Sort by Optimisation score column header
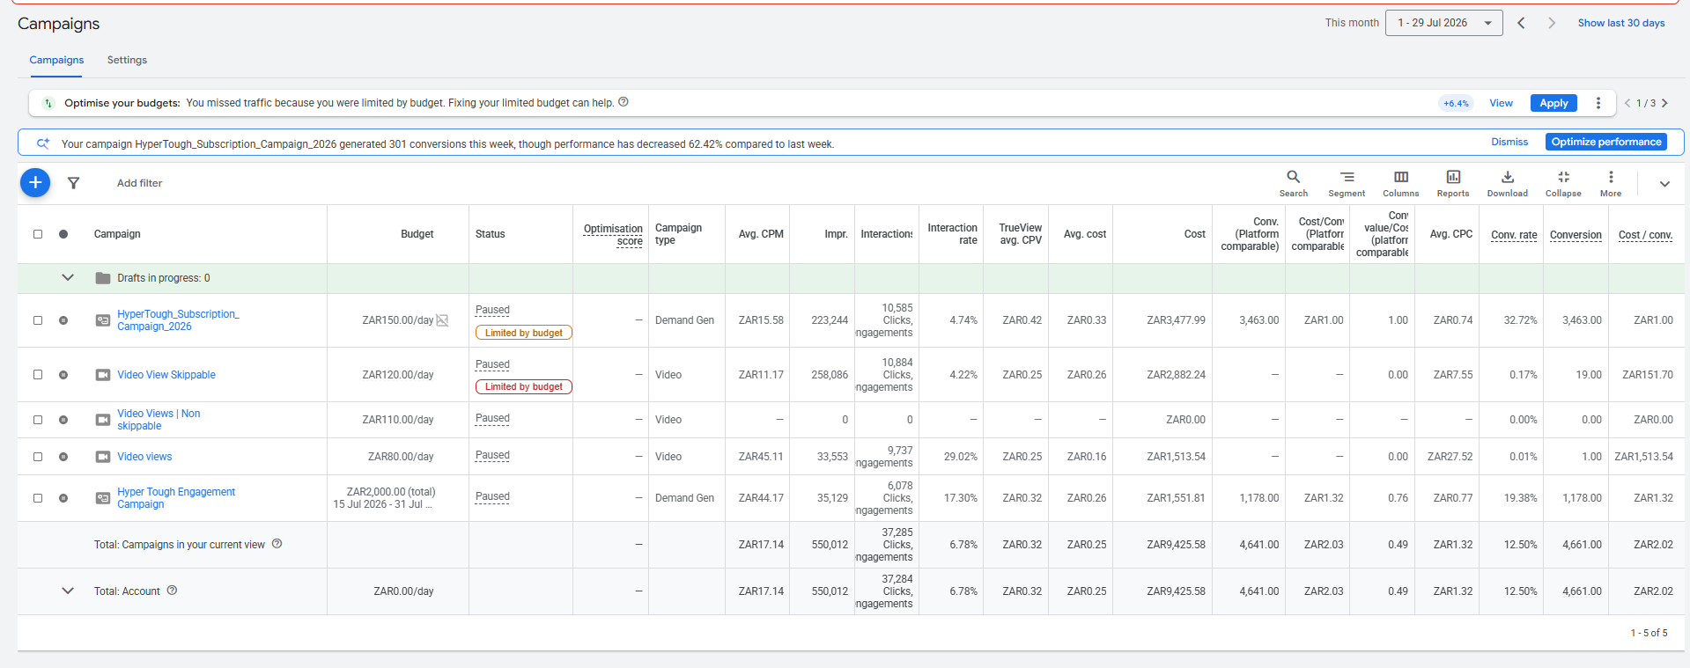The width and height of the screenshot is (1690, 668). pyautogui.click(x=613, y=235)
